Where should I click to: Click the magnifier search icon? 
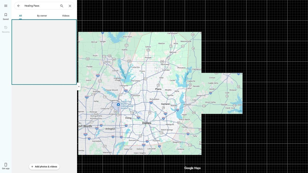click(62, 6)
